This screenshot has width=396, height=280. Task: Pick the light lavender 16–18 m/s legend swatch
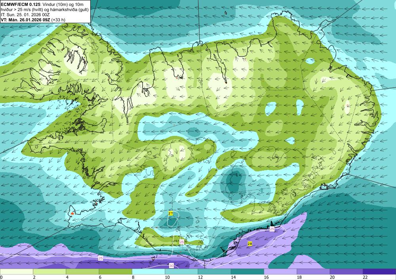click(x=280, y=271)
